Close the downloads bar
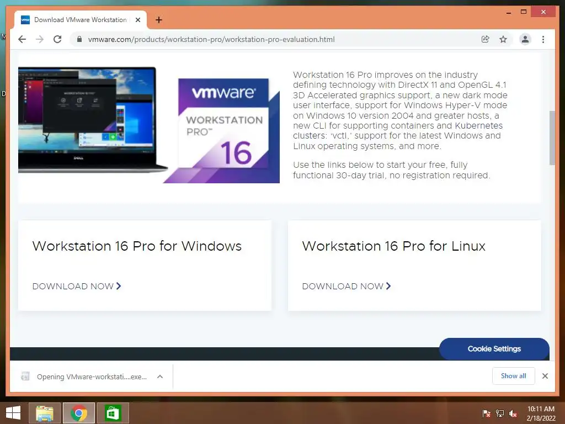565x424 pixels. [545, 376]
